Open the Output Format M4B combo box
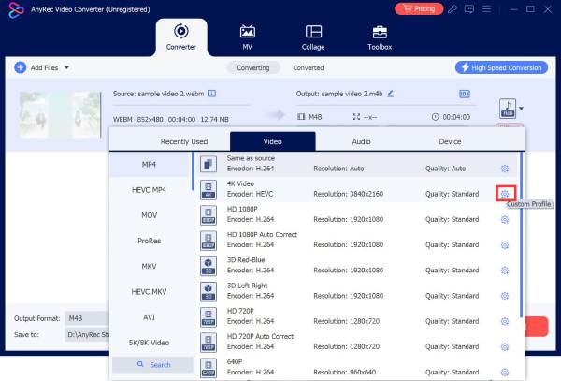 click(x=87, y=318)
